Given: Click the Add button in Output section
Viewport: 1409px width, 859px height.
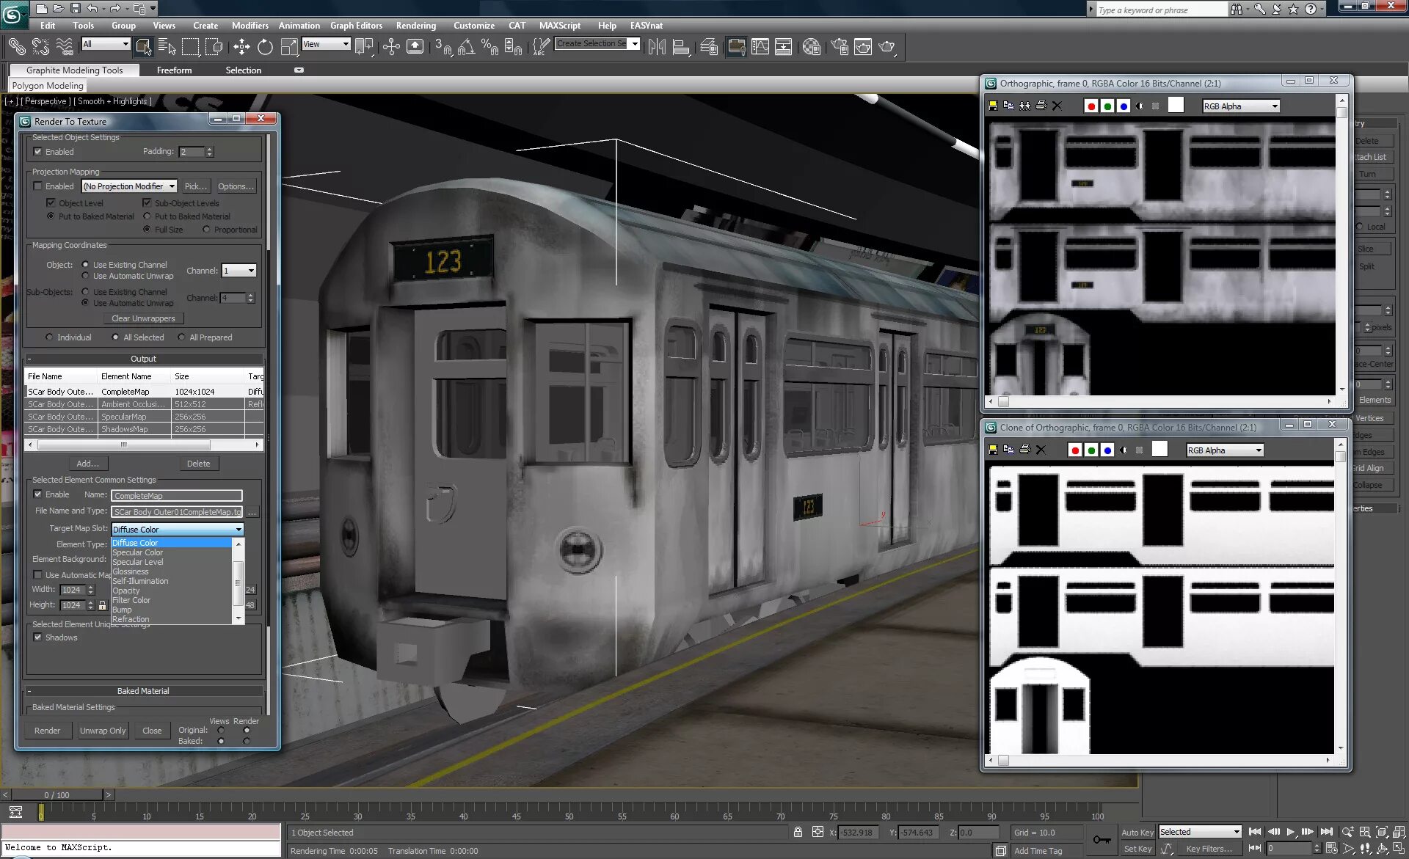Looking at the screenshot, I should click(x=87, y=463).
